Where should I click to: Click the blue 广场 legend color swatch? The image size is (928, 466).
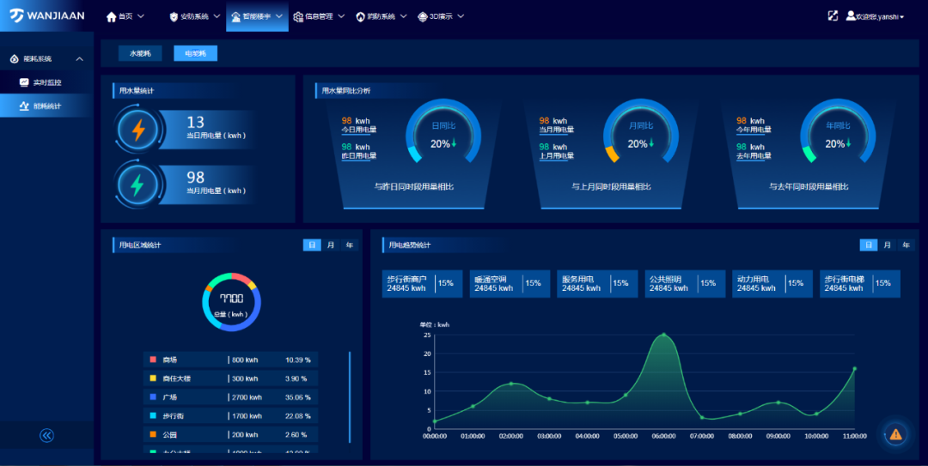pos(153,397)
